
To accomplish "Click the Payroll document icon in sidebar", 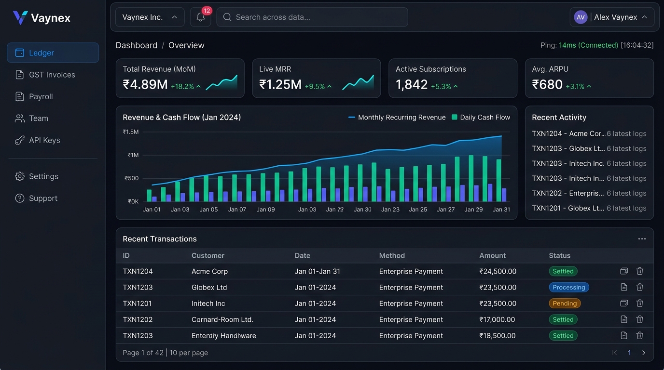I will click(x=20, y=97).
